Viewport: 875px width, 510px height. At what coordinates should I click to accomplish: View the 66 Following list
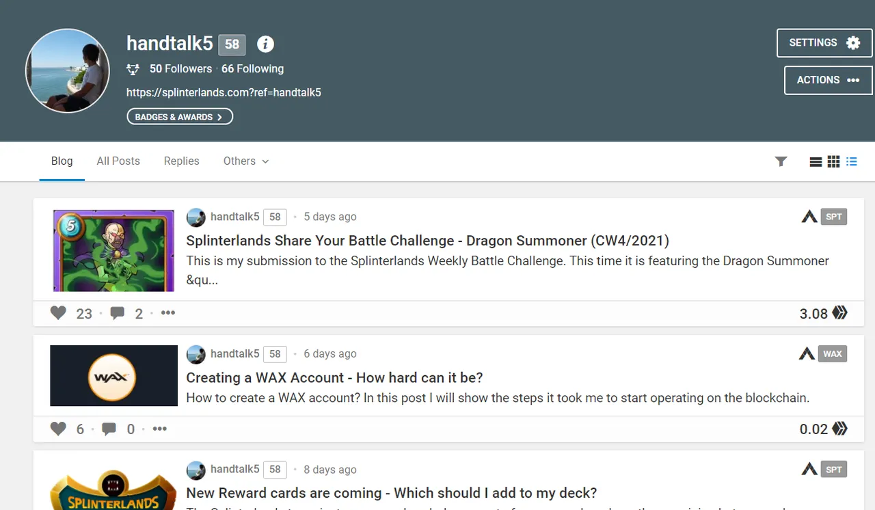252,69
